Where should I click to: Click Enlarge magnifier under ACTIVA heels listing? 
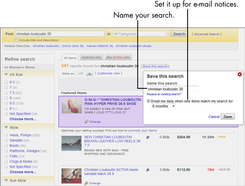point(86,183)
